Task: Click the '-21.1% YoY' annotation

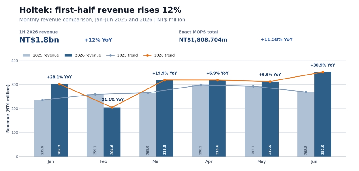Action: [x=112, y=100]
